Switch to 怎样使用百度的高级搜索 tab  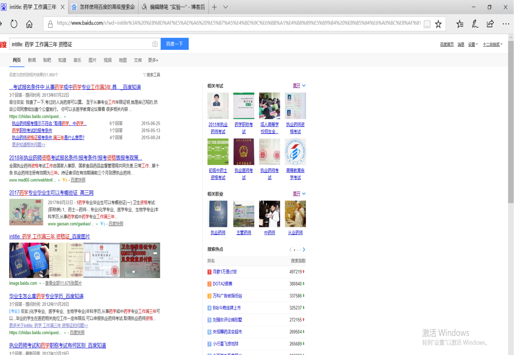pyautogui.click(x=104, y=7)
